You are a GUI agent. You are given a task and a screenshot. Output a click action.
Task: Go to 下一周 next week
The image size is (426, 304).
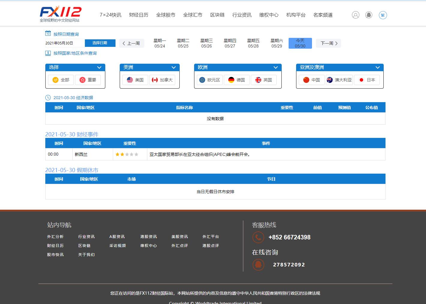click(329, 43)
